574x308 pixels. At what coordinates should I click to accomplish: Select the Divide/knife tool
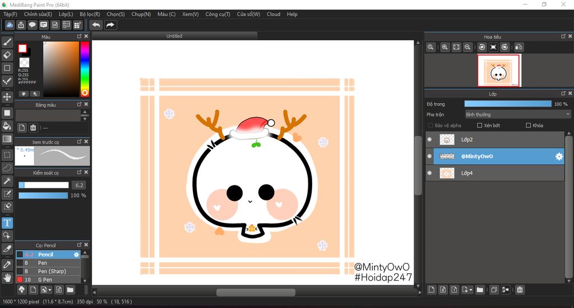point(7,249)
